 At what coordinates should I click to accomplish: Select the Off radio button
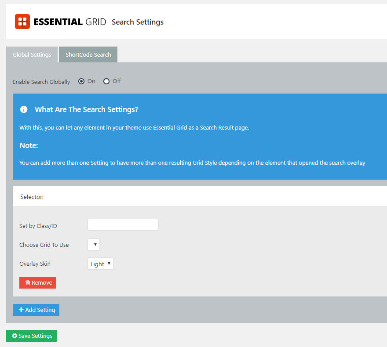(106, 81)
